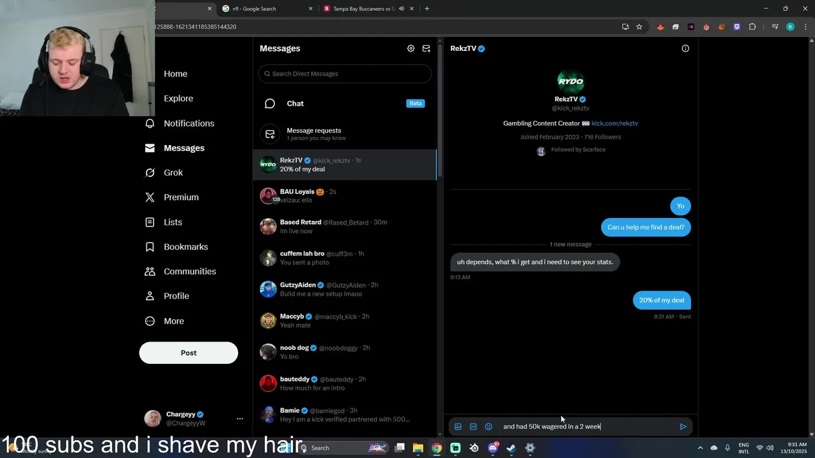
Task: Open the account menu dots for Chargeyy
Action: point(239,419)
